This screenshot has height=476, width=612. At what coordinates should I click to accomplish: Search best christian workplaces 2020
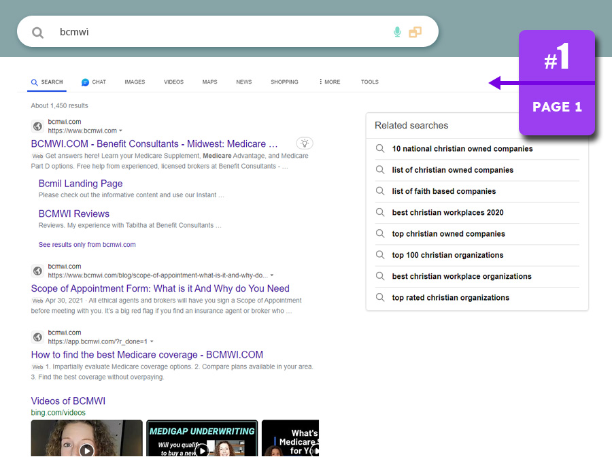tap(447, 213)
